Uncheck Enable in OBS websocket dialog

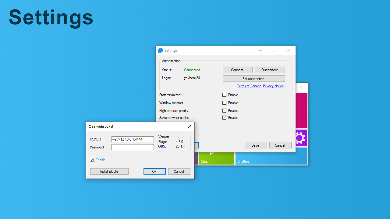tap(92, 160)
